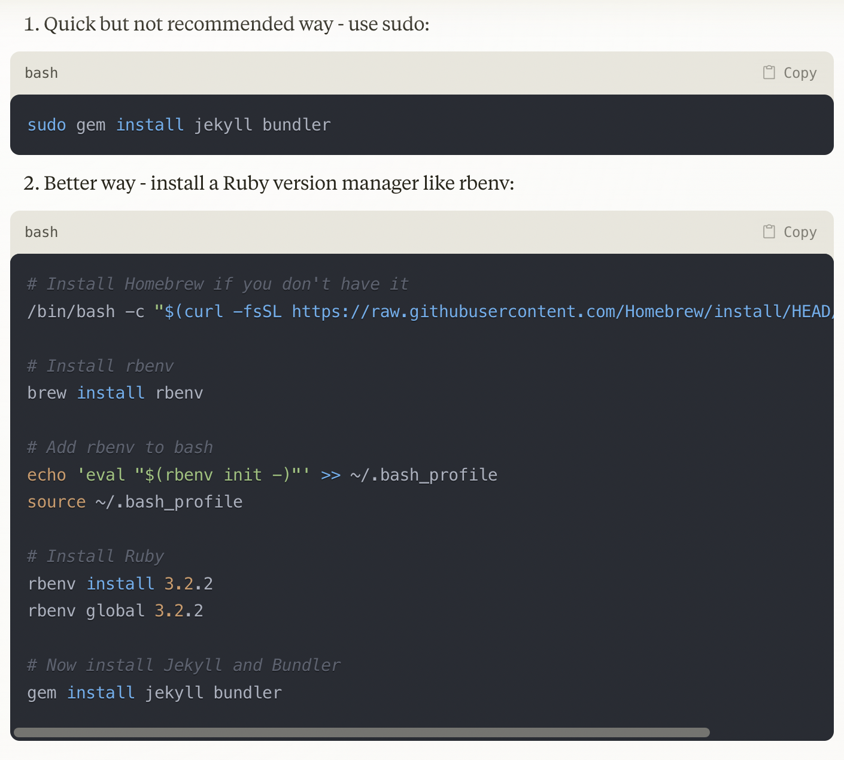The height and width of the screenshot is (760, 844).
Task: Click the 'Better way - install a Ruby version manager' heading
Action: point(269,183)
